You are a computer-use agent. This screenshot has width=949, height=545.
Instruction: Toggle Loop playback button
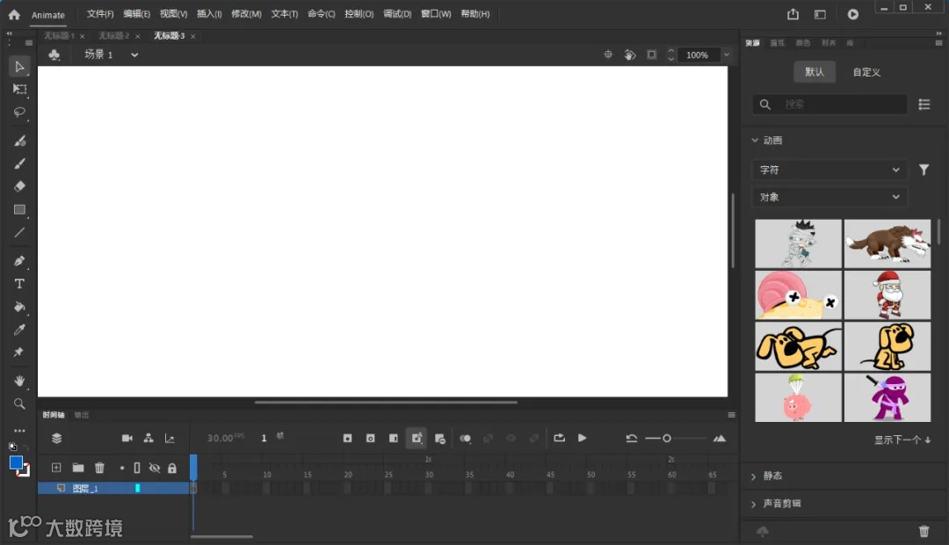coord(559,438)
